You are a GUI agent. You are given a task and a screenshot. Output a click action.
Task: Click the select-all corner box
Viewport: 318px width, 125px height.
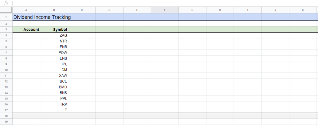click(x=6, y=10)
